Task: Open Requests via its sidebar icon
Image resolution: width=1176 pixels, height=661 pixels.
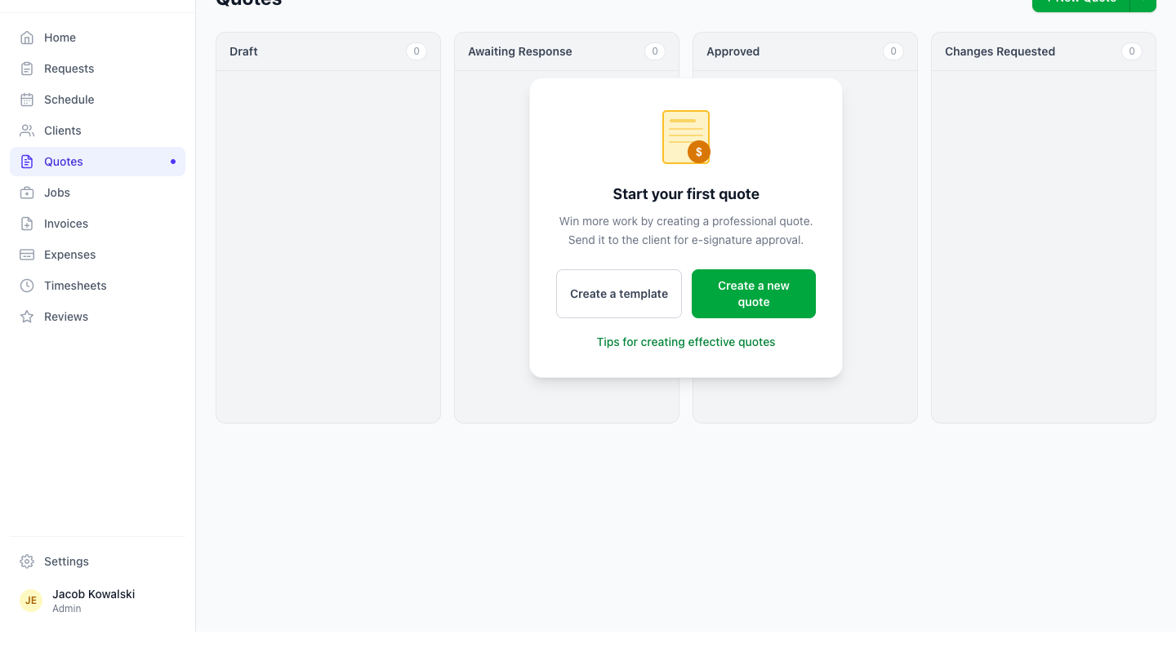Action: point(27,69)
